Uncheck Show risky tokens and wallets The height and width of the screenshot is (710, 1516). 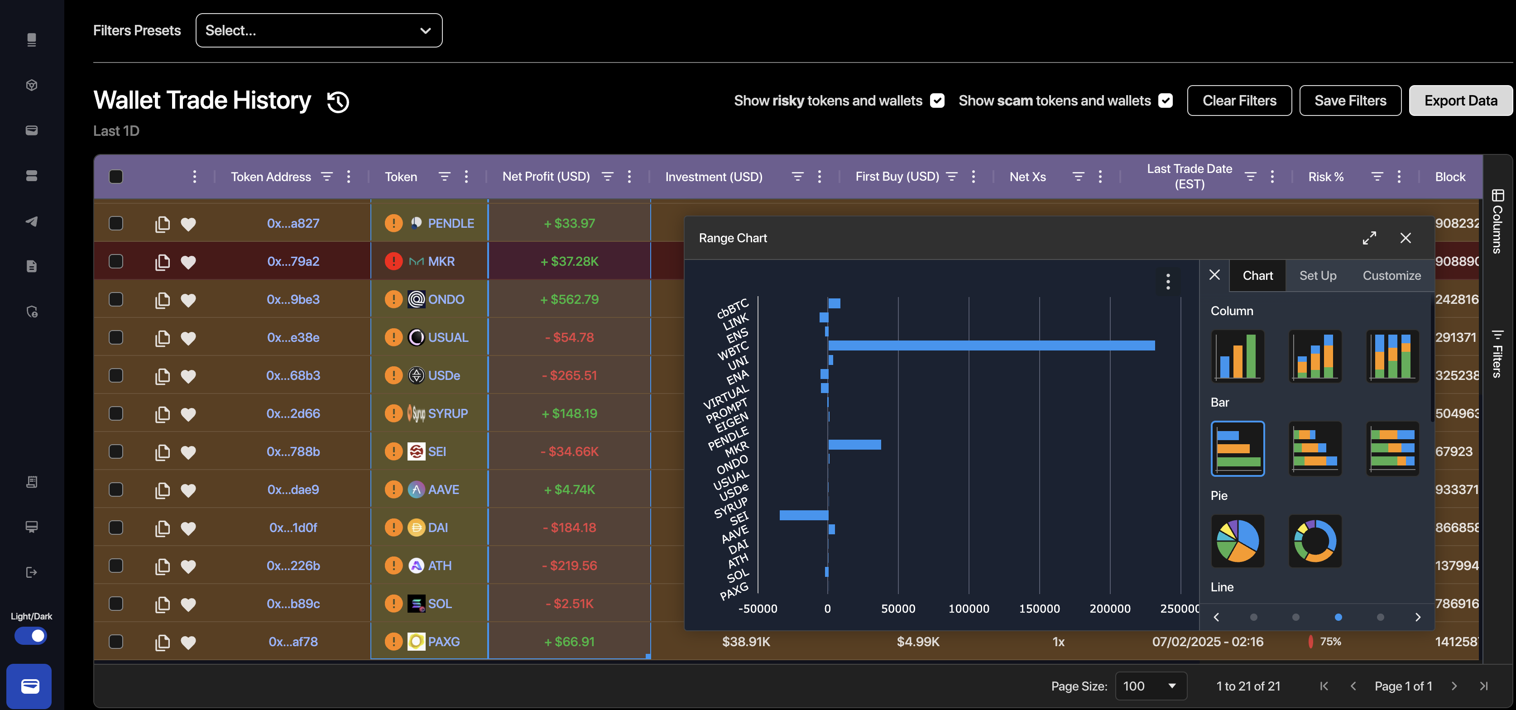click(937, 101)
